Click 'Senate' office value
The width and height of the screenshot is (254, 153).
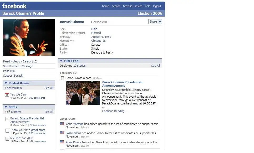coord(96,45)
